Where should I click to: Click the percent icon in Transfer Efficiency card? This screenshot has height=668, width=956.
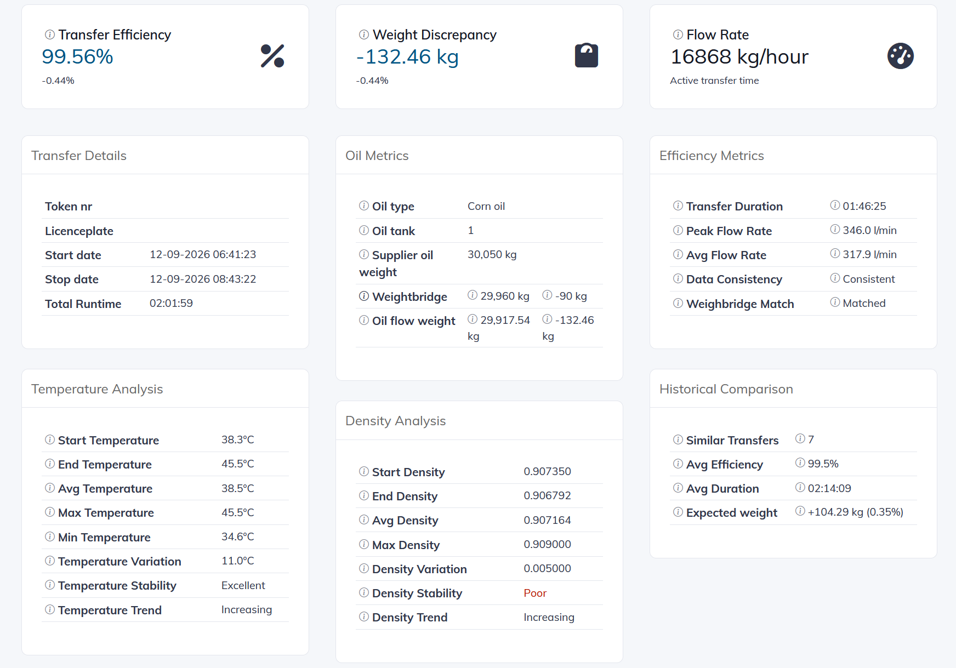272,56
